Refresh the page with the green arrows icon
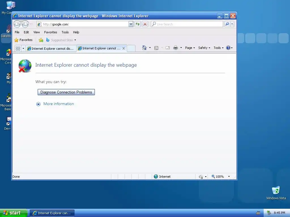 (x=138, y=24)
